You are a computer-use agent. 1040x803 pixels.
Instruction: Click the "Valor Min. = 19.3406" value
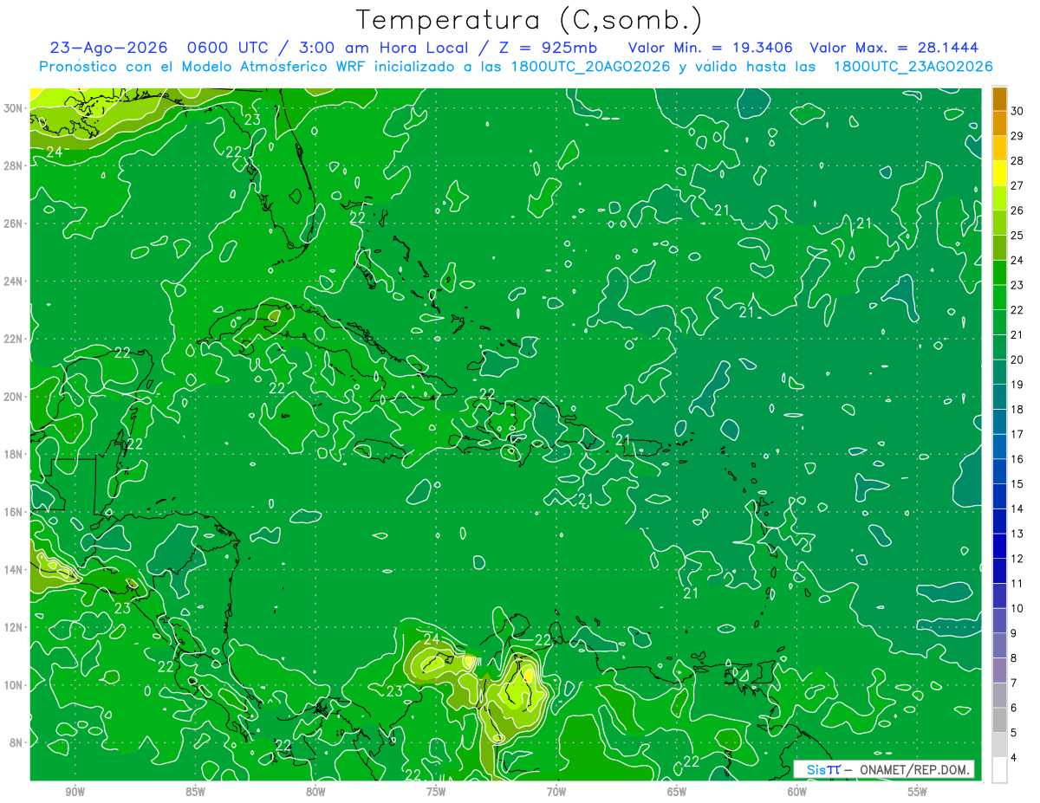(710, 48)
